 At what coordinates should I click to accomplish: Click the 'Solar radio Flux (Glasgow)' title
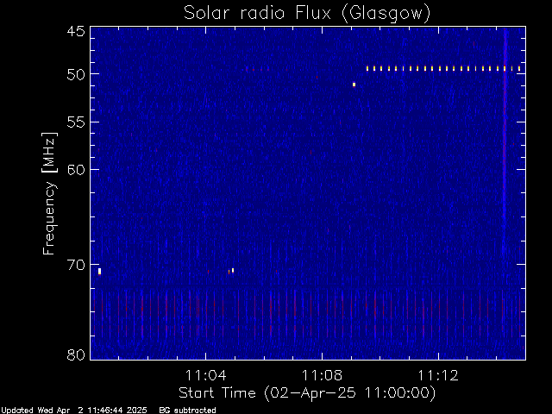coord(307,14)
